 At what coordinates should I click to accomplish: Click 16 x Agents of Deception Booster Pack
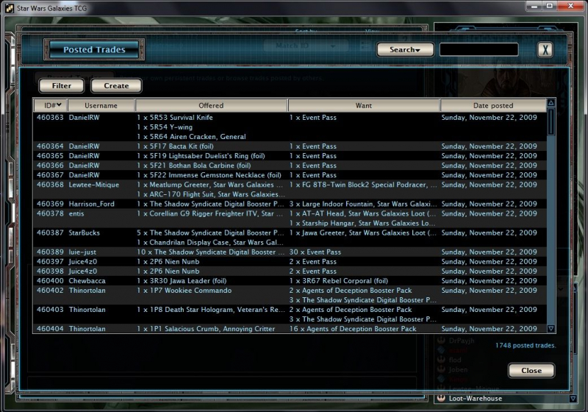(353, 329)
